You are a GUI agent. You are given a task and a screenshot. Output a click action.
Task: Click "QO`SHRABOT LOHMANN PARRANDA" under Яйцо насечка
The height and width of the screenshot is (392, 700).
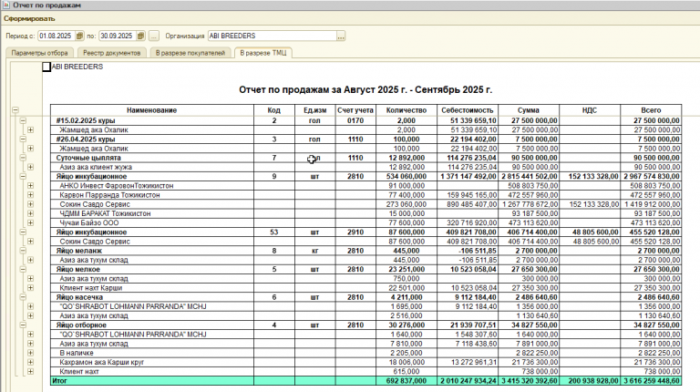pyautogui.click(x=133, y=306)
